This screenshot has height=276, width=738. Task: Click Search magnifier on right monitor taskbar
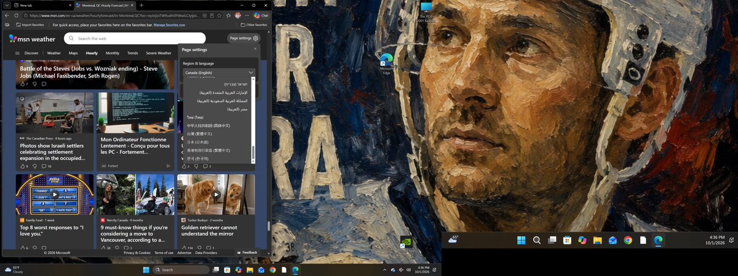(x=536, y=240)
